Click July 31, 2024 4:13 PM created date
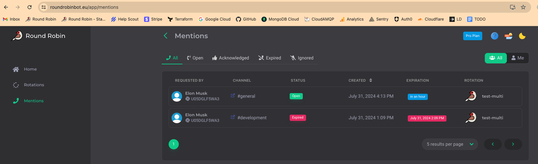Viewport: 538px width, 164px height. pyautogui.click(x=371, y=96)
